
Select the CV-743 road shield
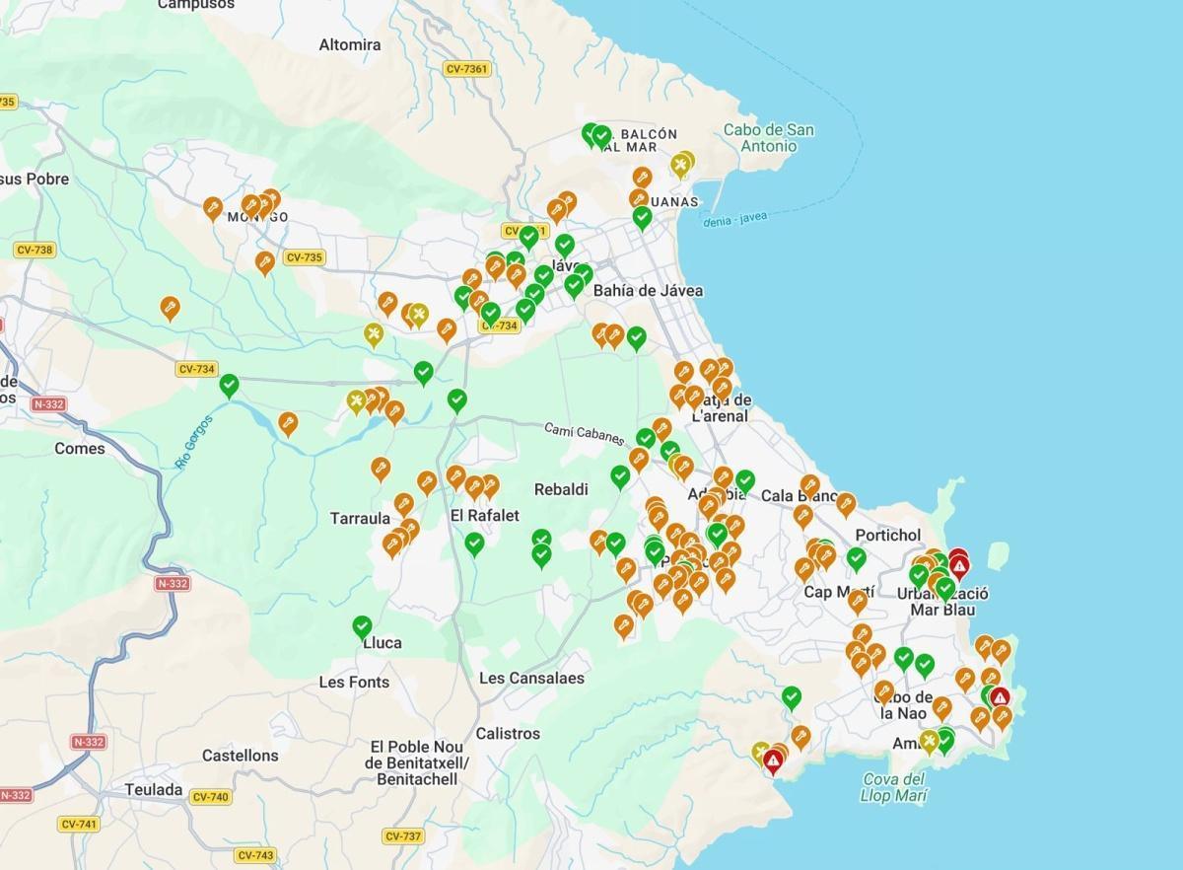click(256, 855)
